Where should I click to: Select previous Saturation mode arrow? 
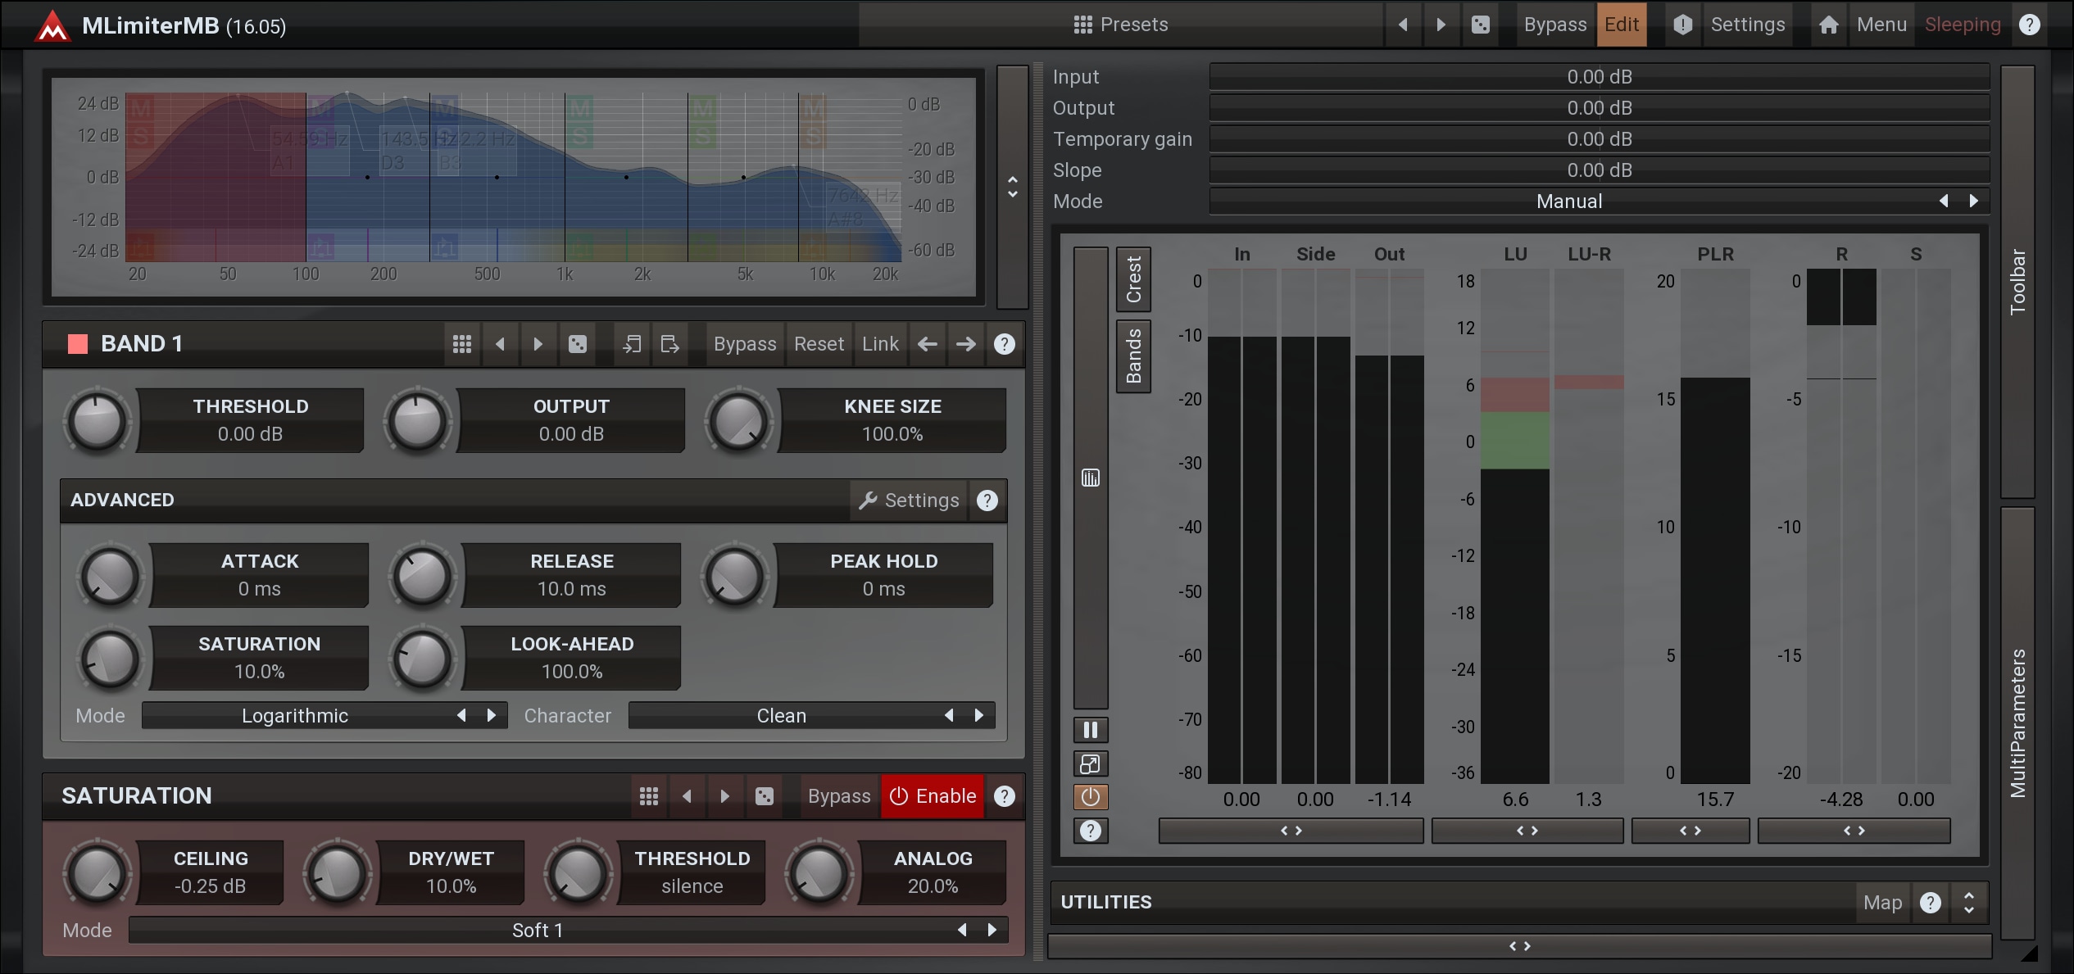(x=962, y=931)
